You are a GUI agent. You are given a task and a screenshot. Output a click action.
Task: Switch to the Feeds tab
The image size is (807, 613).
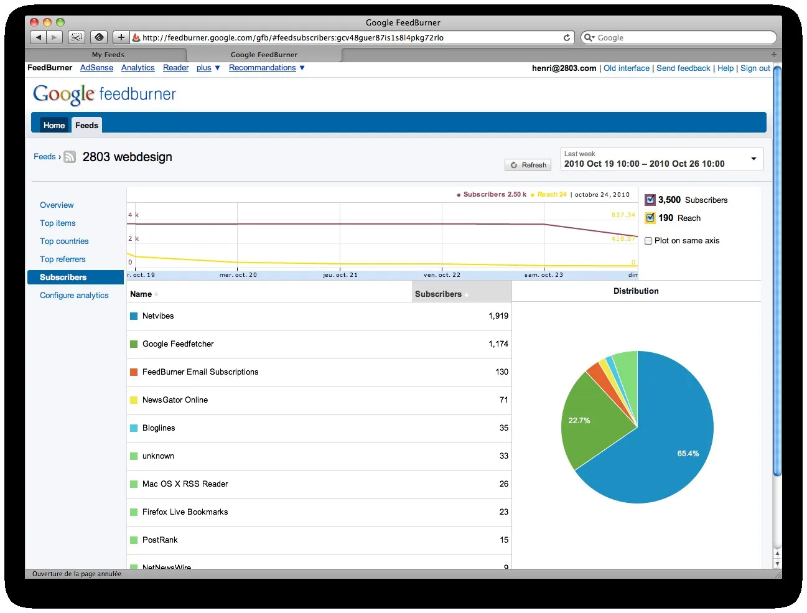(86, 125)
